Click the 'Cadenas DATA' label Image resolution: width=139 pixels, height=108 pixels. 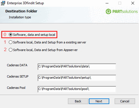(x=17, y=65)
